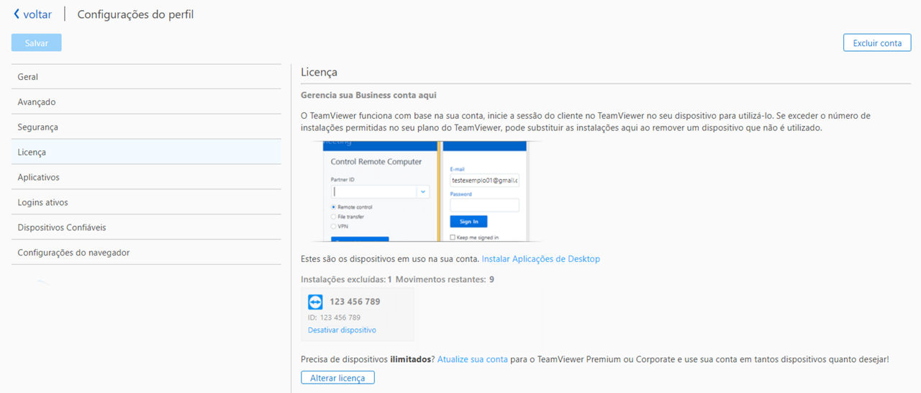The image size is (921, 393).
Task: Click the Salvar button
Action: click(x=37, y=43)
